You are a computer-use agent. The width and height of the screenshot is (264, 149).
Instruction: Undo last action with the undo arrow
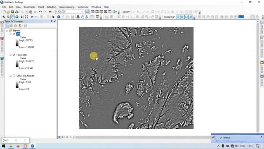40,12
